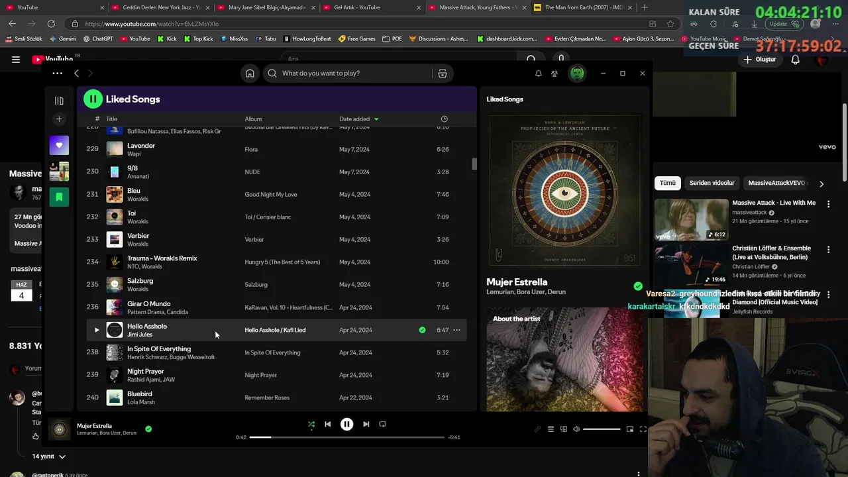Switch to The Man from Earth IMDb tab
This screenshot has width=848, height=477.
pyautogui.click(x=584, y=7)
